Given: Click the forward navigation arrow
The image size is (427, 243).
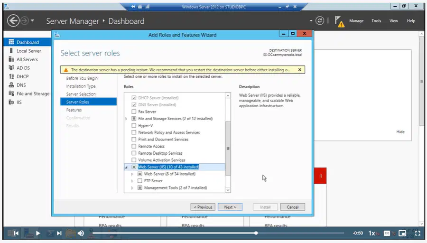Looking at the screenshot, I should 25,21.
